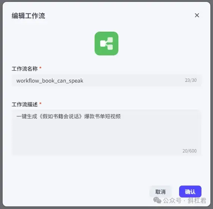The height and width of the screenshot is (209, 213).
Task: Close the 编辑工作流 dialog with the X
Action: click(197, 15)
